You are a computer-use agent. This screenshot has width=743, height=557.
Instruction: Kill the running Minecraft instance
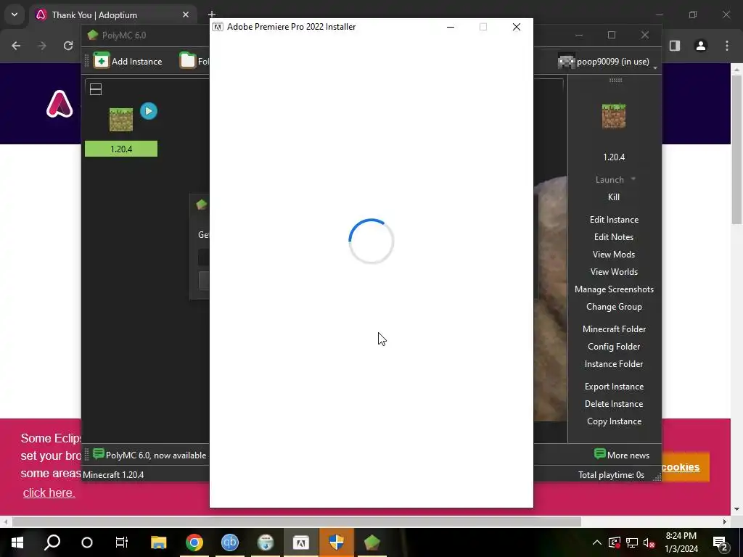614,197
